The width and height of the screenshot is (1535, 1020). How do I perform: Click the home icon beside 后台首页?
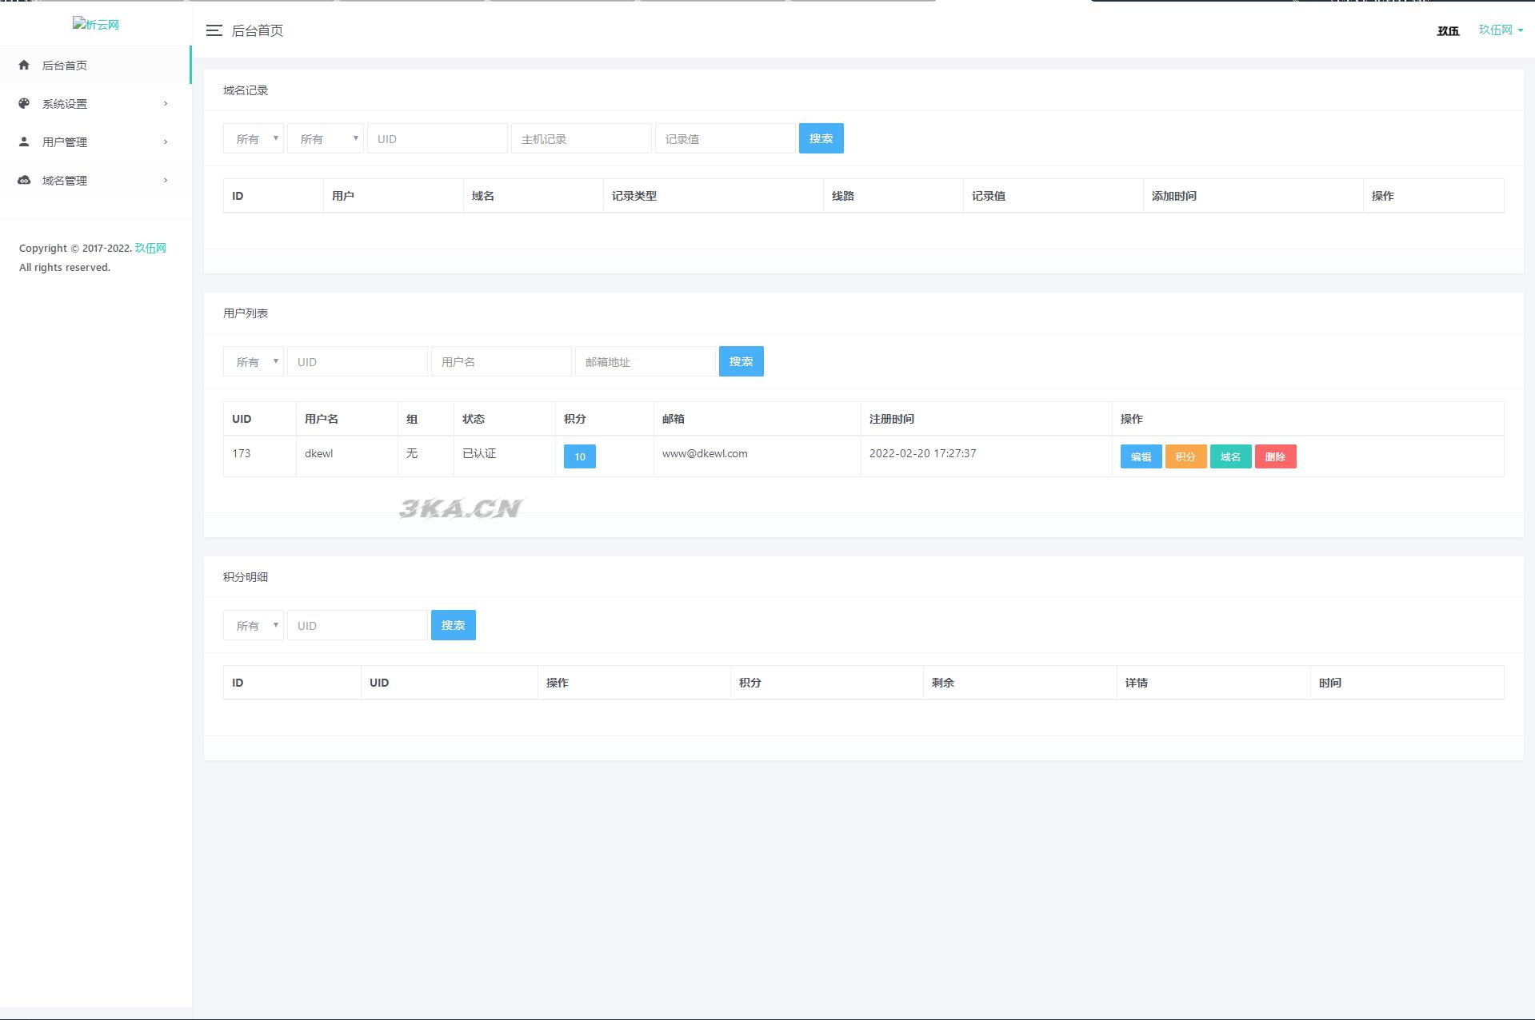pyautogui.click(x=24, y=65)
